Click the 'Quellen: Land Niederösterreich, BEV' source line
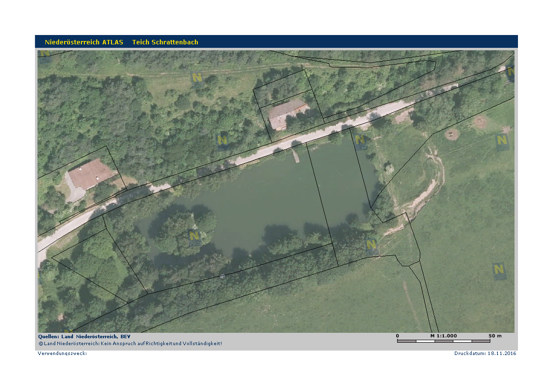The width and height of the screenshot is (553, 391). 84,336
